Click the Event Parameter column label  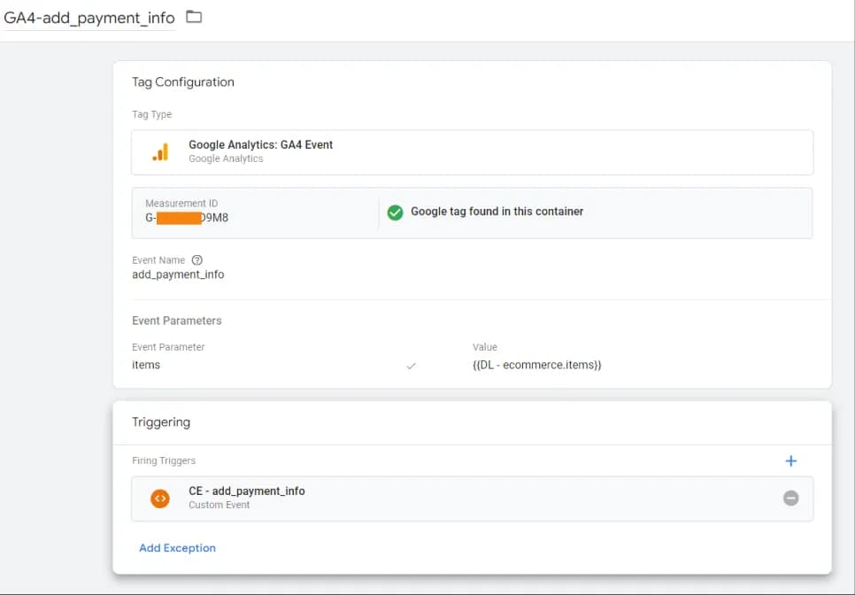click(168, 347)
